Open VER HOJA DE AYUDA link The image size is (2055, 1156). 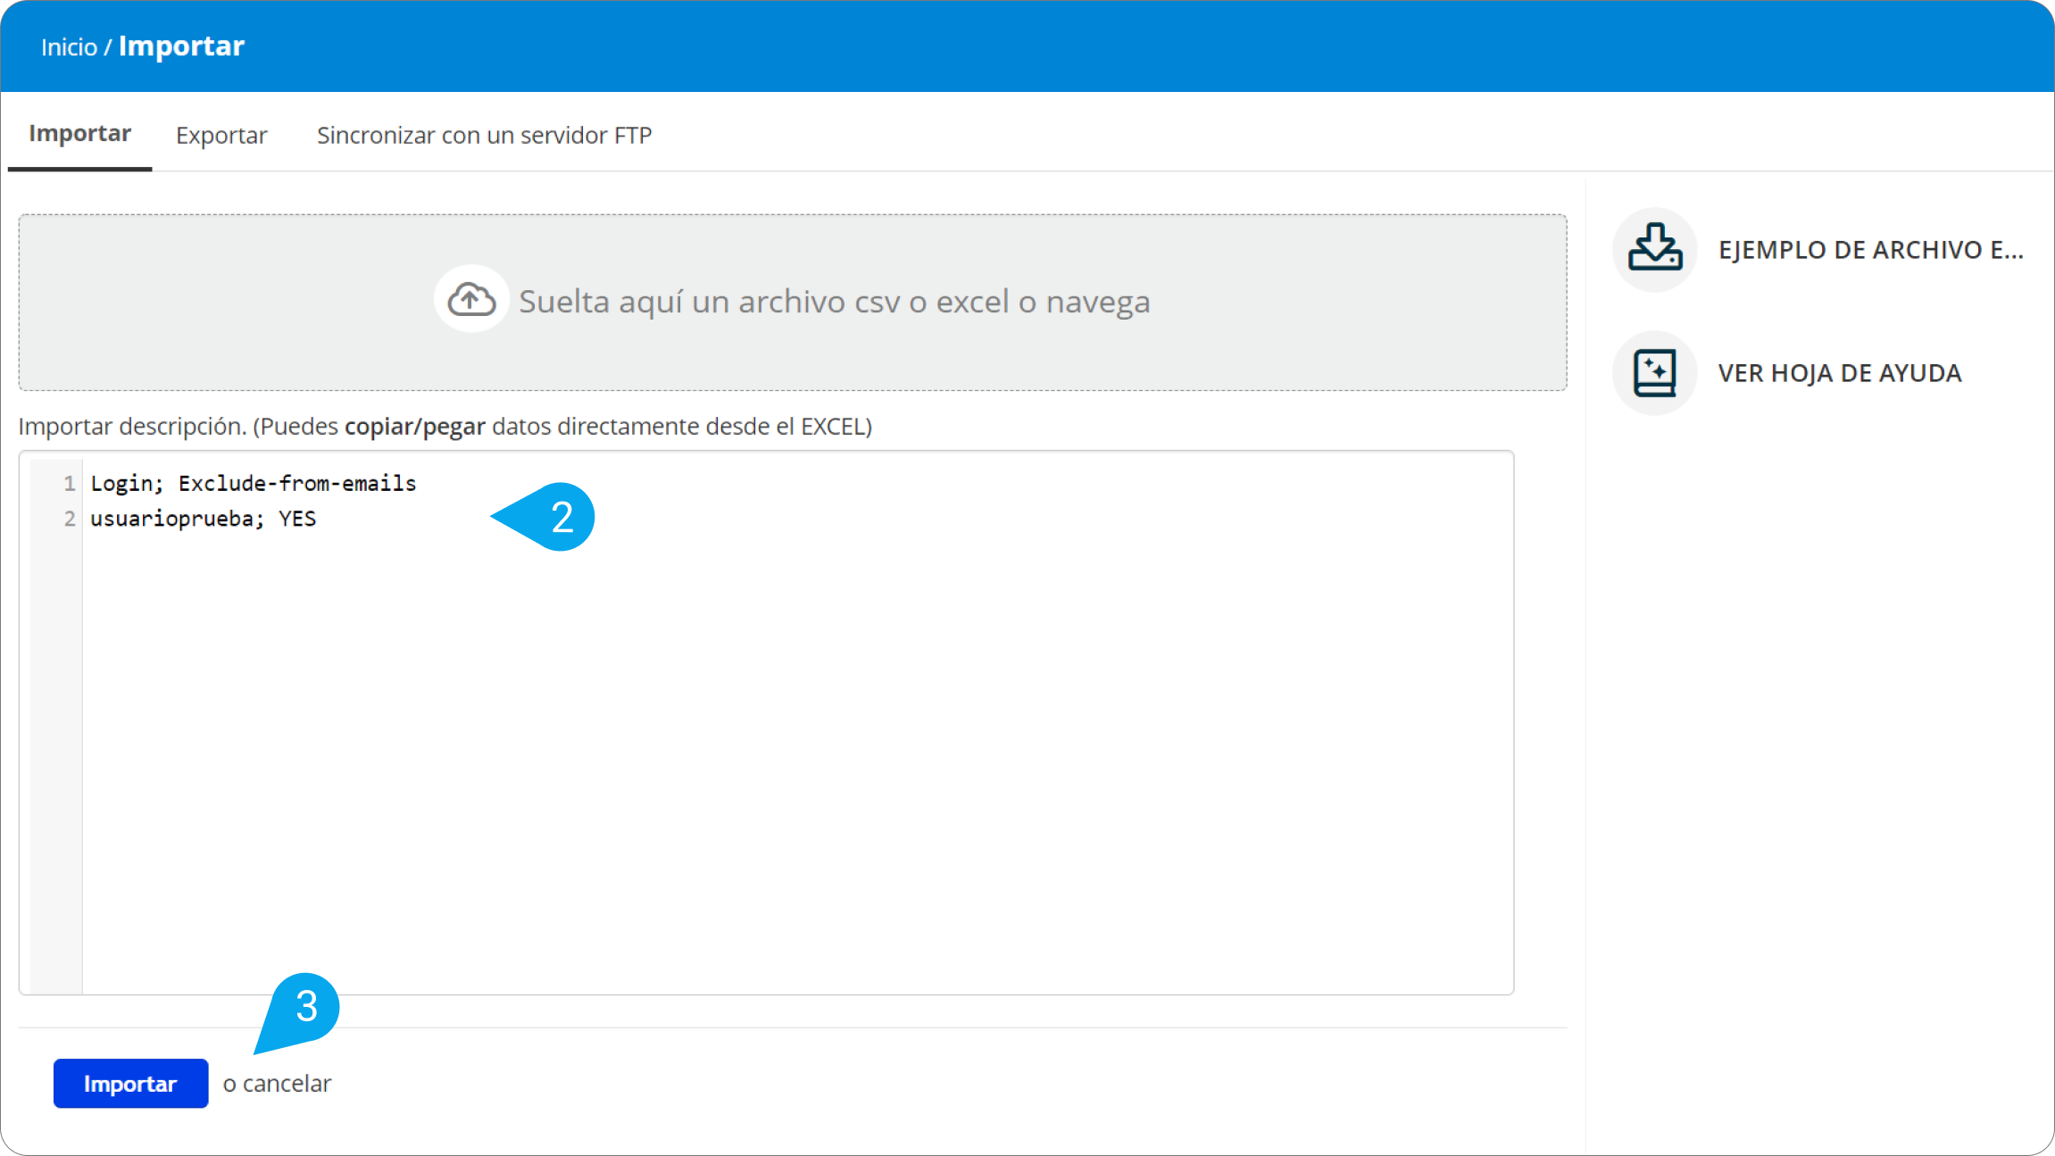(1839, 373)
